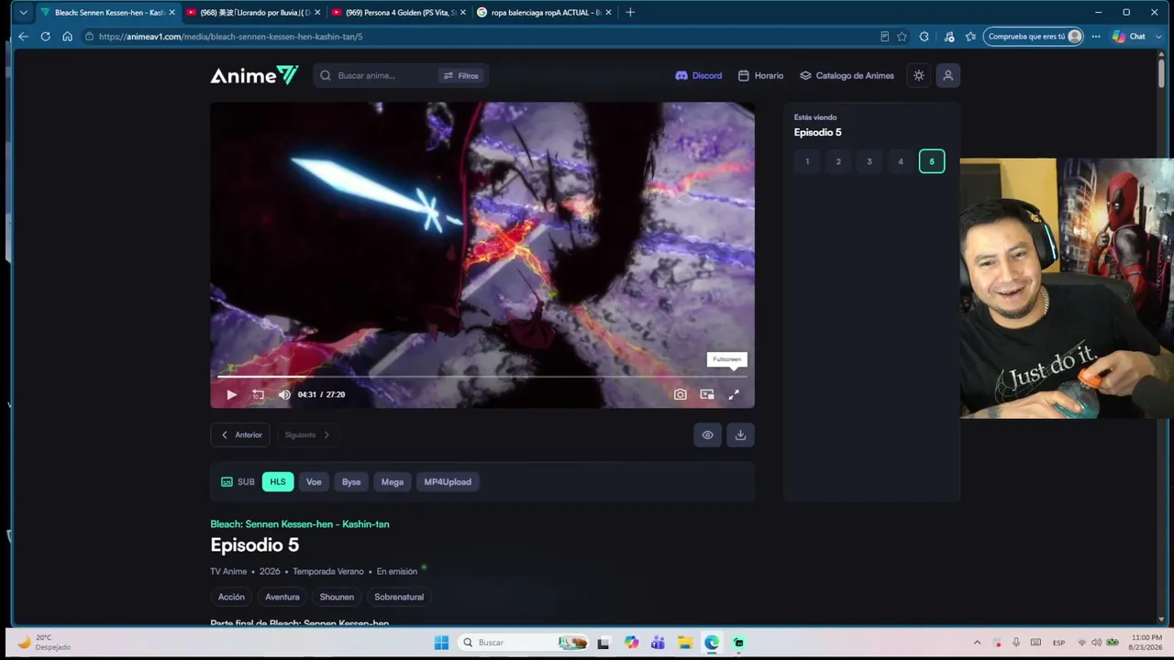Viewport: 1174px width, 660px height.
Task: Rewind the video ten seconds
Action: click(x=258, y=395)
